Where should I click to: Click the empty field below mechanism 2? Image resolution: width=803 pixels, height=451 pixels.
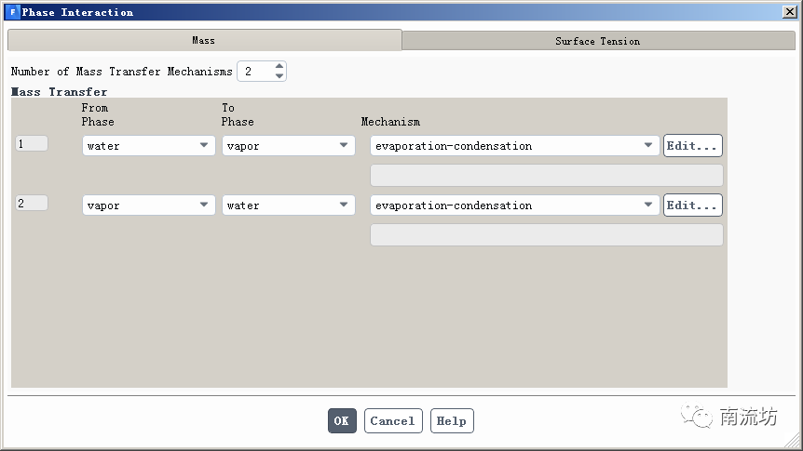pos(547,235)
